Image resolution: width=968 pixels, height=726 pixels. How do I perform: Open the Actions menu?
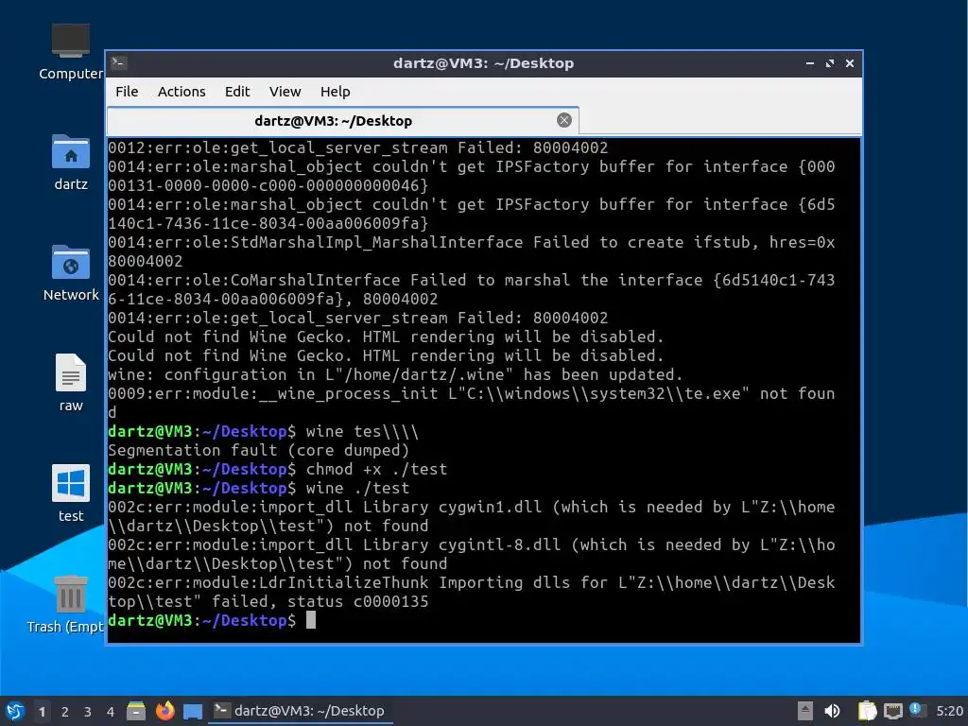pos(181,92)
